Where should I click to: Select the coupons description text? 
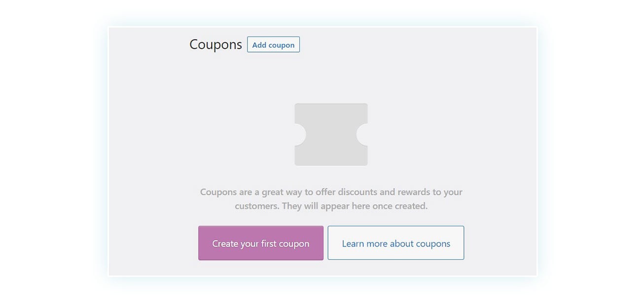click(x=331, y=199)
